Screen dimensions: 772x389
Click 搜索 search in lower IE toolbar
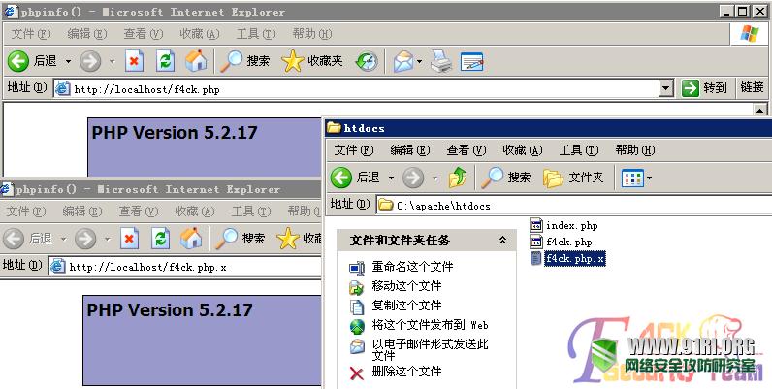241,239
